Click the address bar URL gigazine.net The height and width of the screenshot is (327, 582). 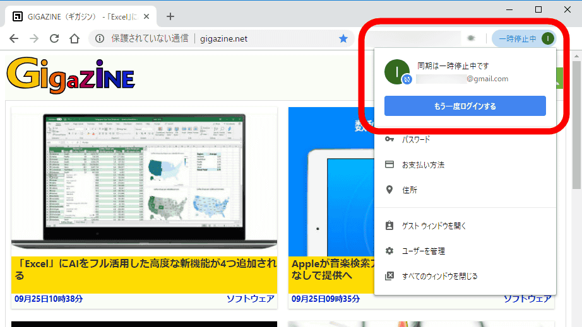223,39
